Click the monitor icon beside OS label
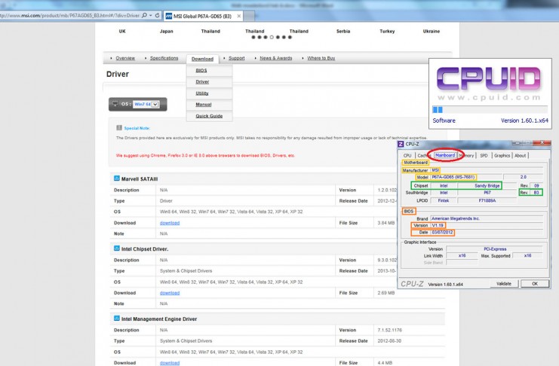Viewport: 559px width, 366px height. tap(115, 104)
